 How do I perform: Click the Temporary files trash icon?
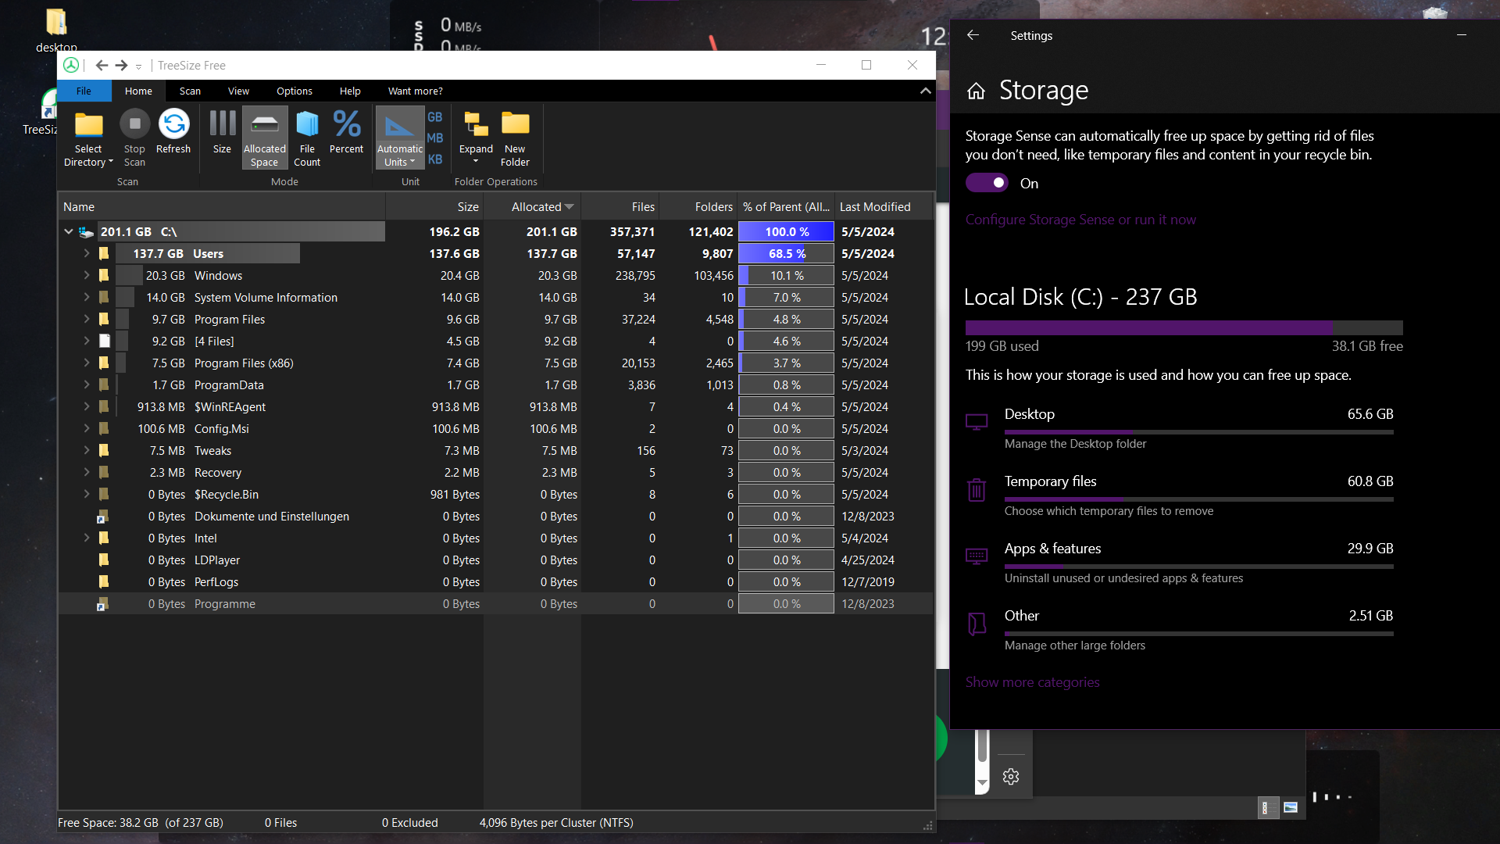pos(977,490)
